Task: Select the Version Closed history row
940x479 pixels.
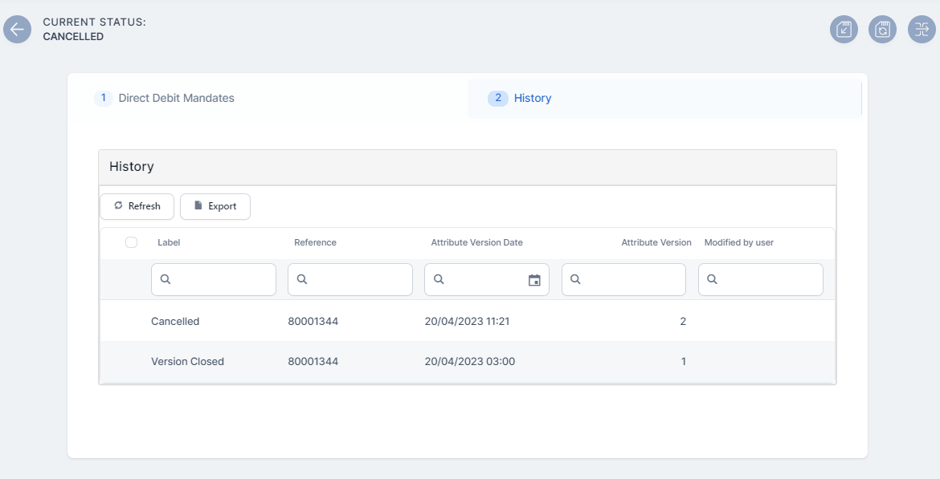Action: click(187, 361)
